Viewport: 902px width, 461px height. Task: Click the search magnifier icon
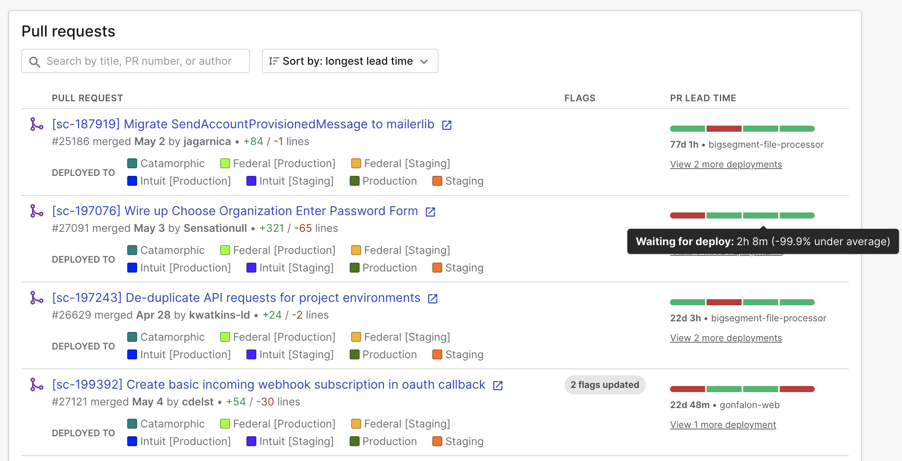(x=35, y=61)
